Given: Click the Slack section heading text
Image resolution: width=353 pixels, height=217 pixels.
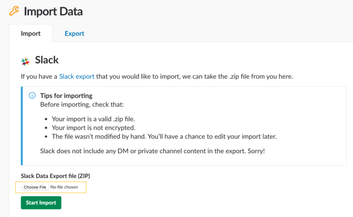Looking at the screenshot, I should click(47, 60).
